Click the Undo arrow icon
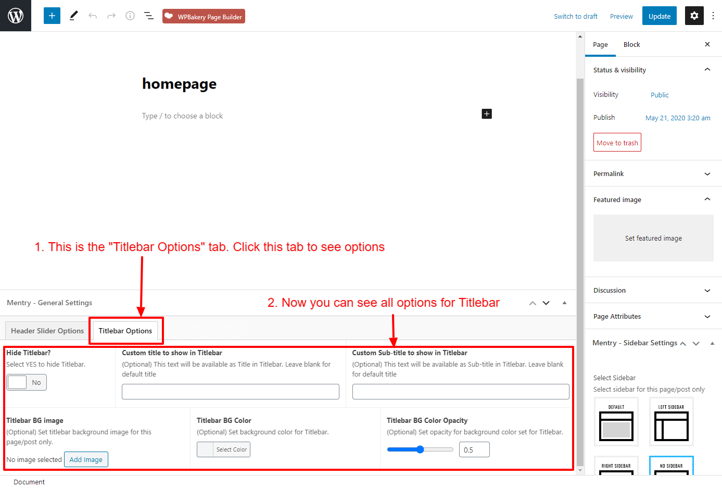 point(93,16)
